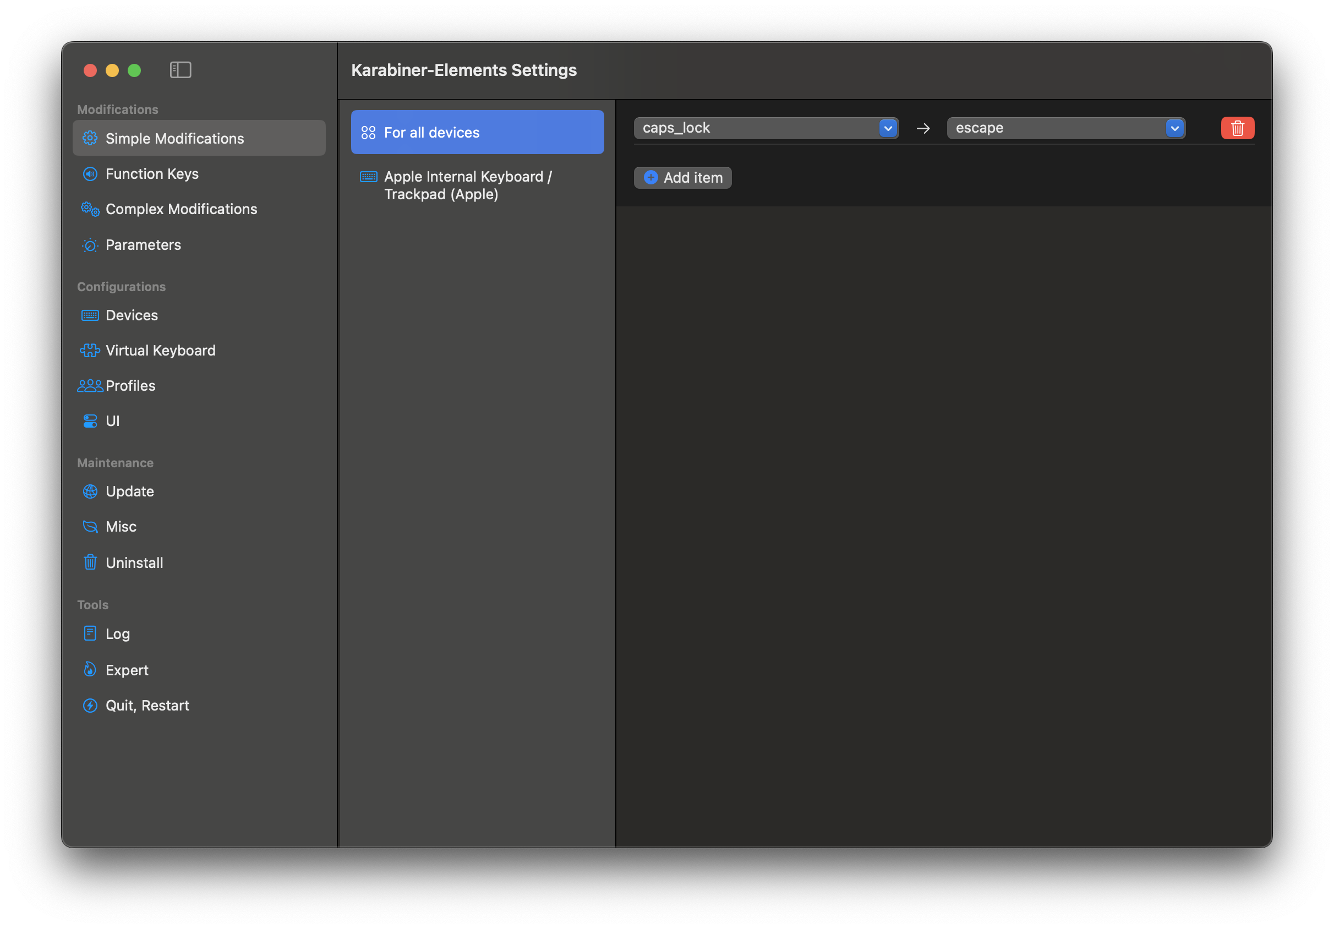The height and width of the screenshot is (929, 1334).
Task: Click the Profiles people icon
Action: (90, 386)
